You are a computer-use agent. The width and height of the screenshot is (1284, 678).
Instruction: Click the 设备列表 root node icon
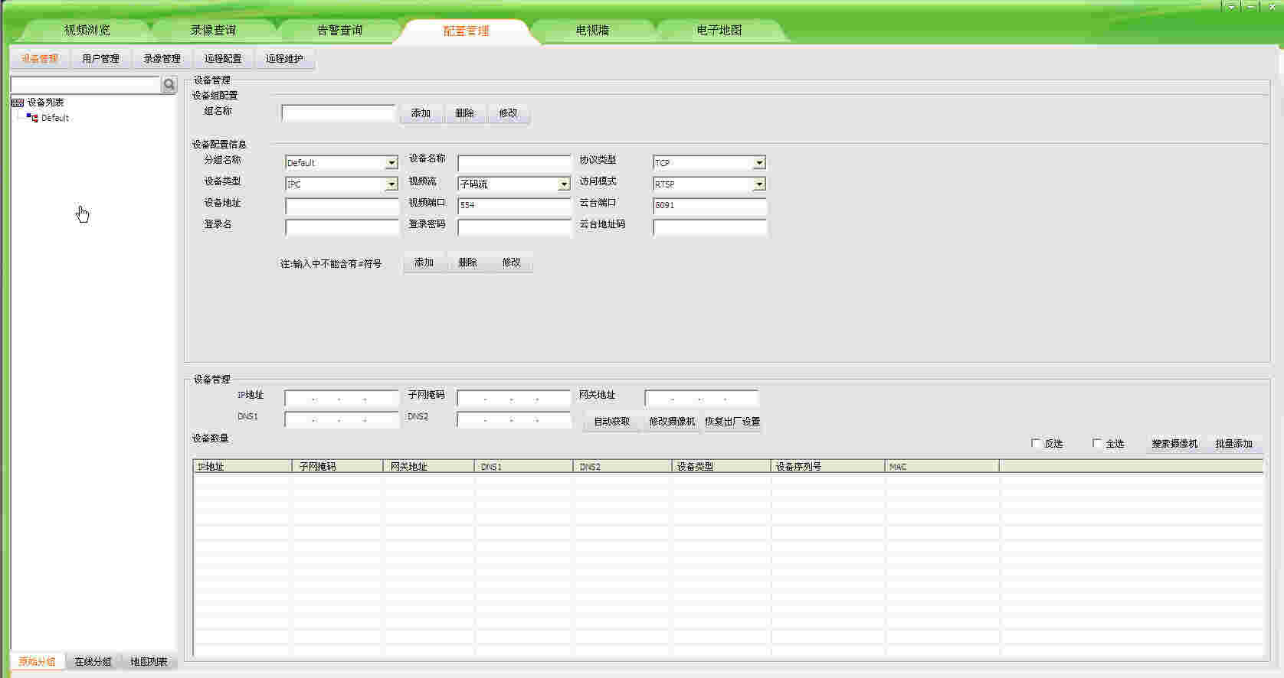(x=18, y=103)
